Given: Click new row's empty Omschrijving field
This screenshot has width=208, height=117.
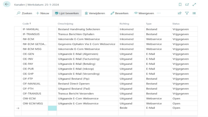Looking at the screenshot, I should (87, 108).
